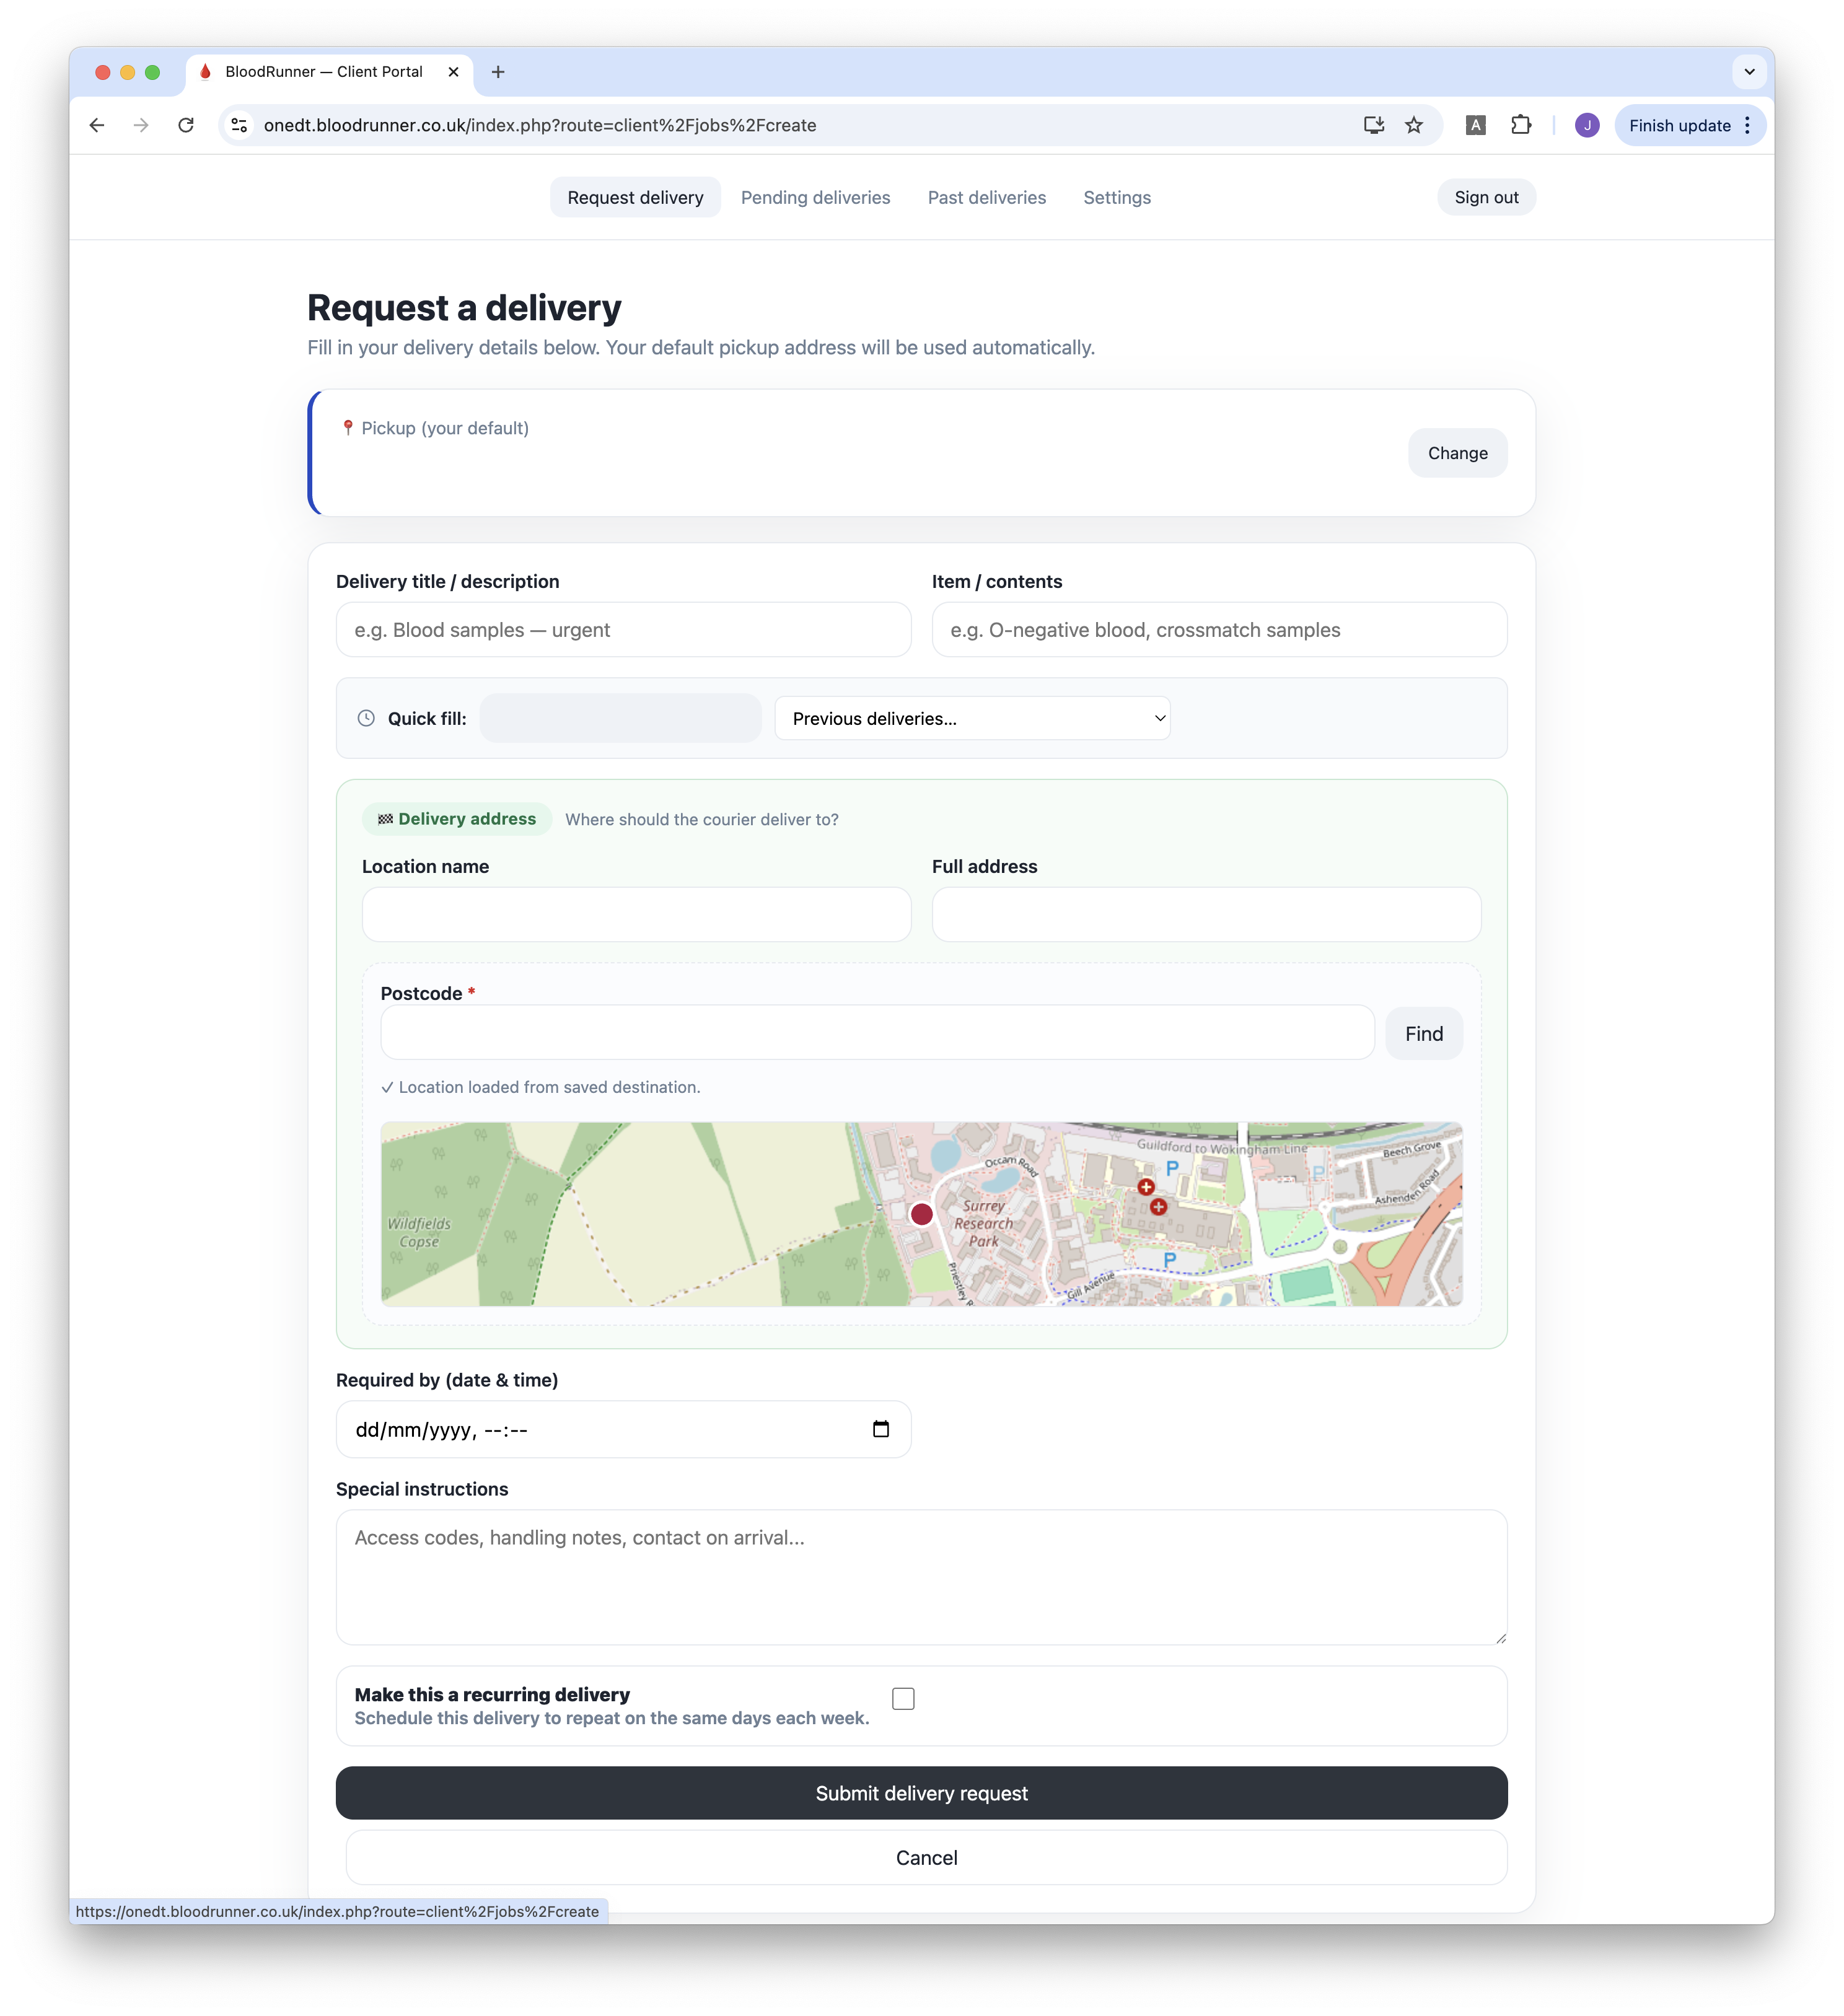Click the red destination marker on map
Viewport: 1844px width, 2016px height.
pos(921,1214)
